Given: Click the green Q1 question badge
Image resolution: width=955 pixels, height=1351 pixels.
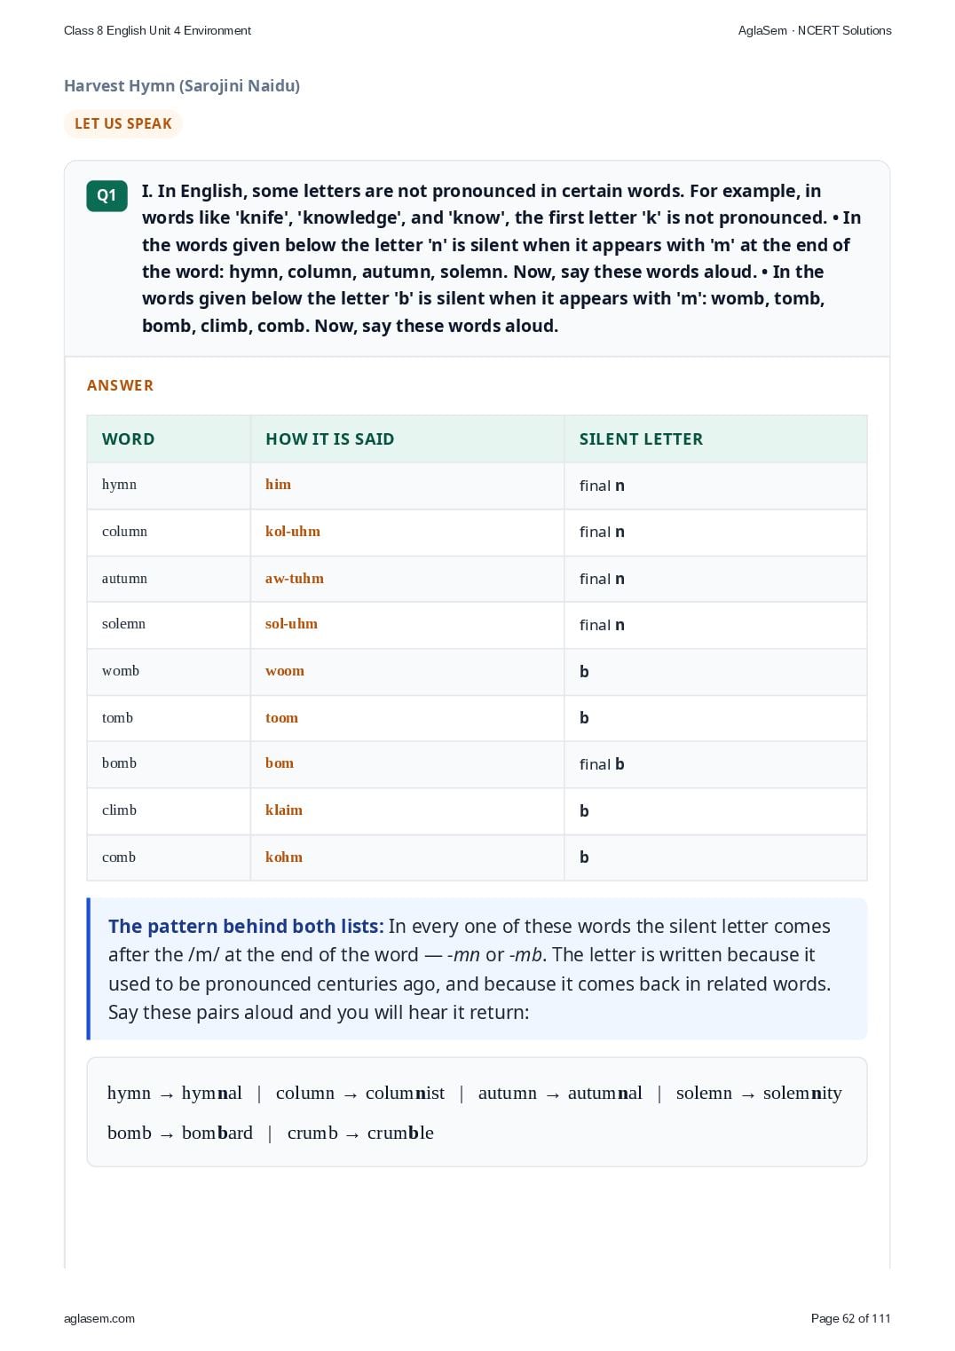Looking at the screenshot, I should [107, 195].
